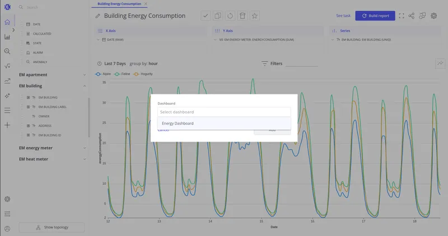The height and width of the screenshot is (236, 448).
Task: Open the square root formula icon
Action: click(x=7, y=66)
